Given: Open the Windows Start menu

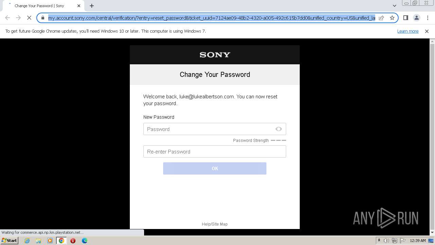Looking at the screenshot, I should point(9,240).
